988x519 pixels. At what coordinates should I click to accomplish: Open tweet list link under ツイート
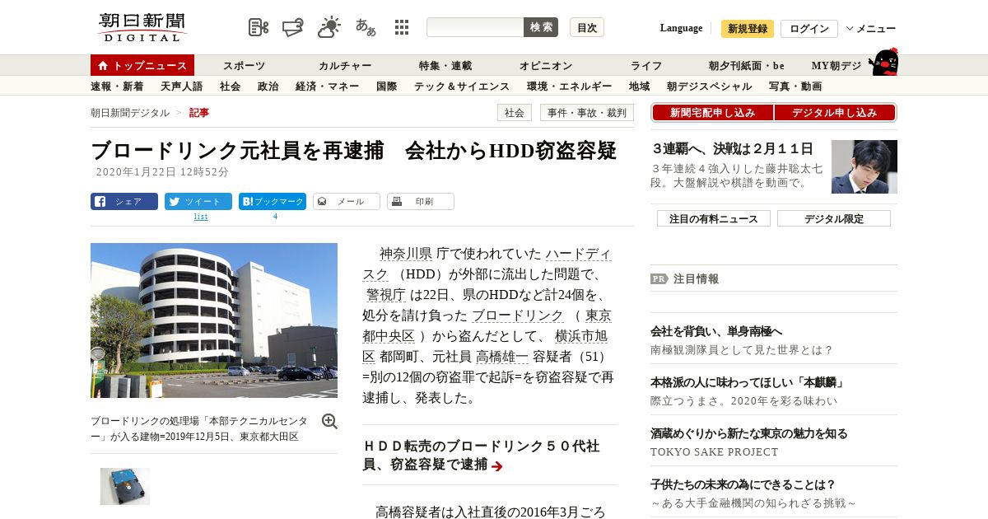point(201,217)
